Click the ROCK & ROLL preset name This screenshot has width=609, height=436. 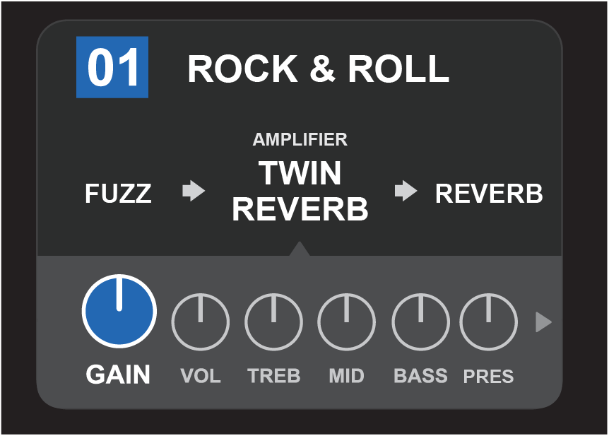[x=318, y=69]
